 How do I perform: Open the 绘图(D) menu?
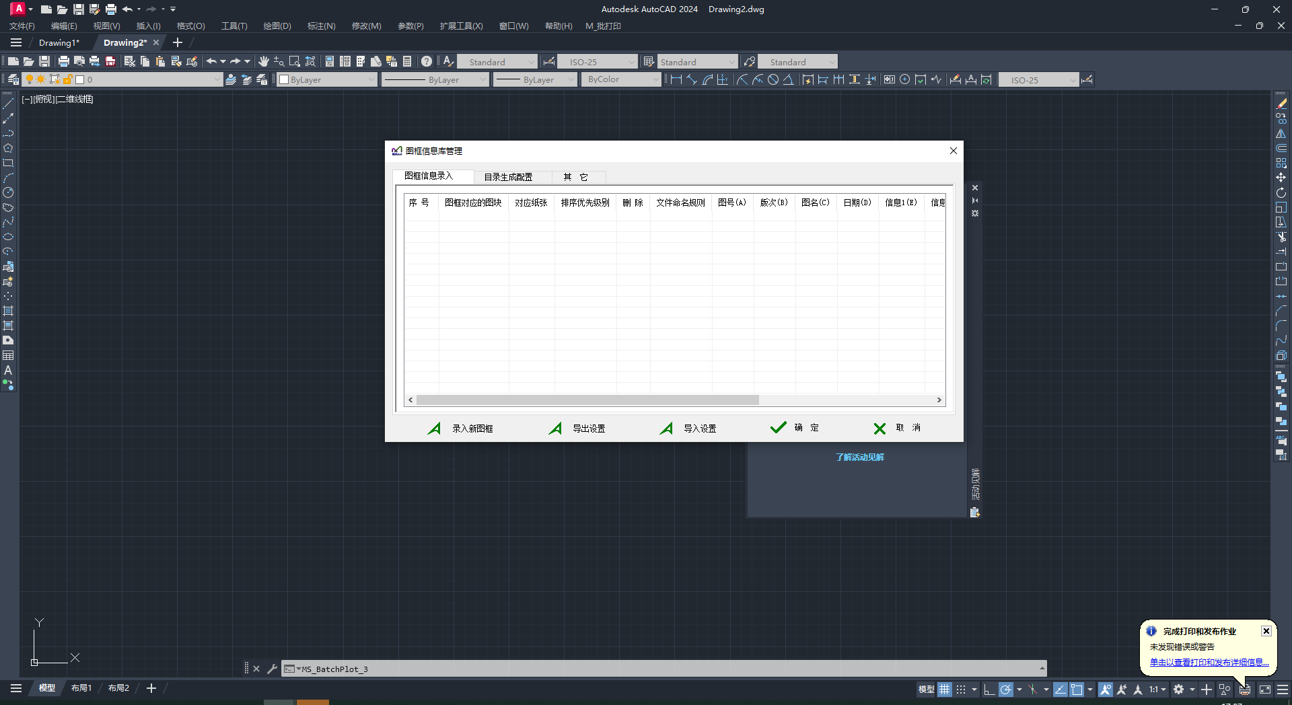pos(277,26)
